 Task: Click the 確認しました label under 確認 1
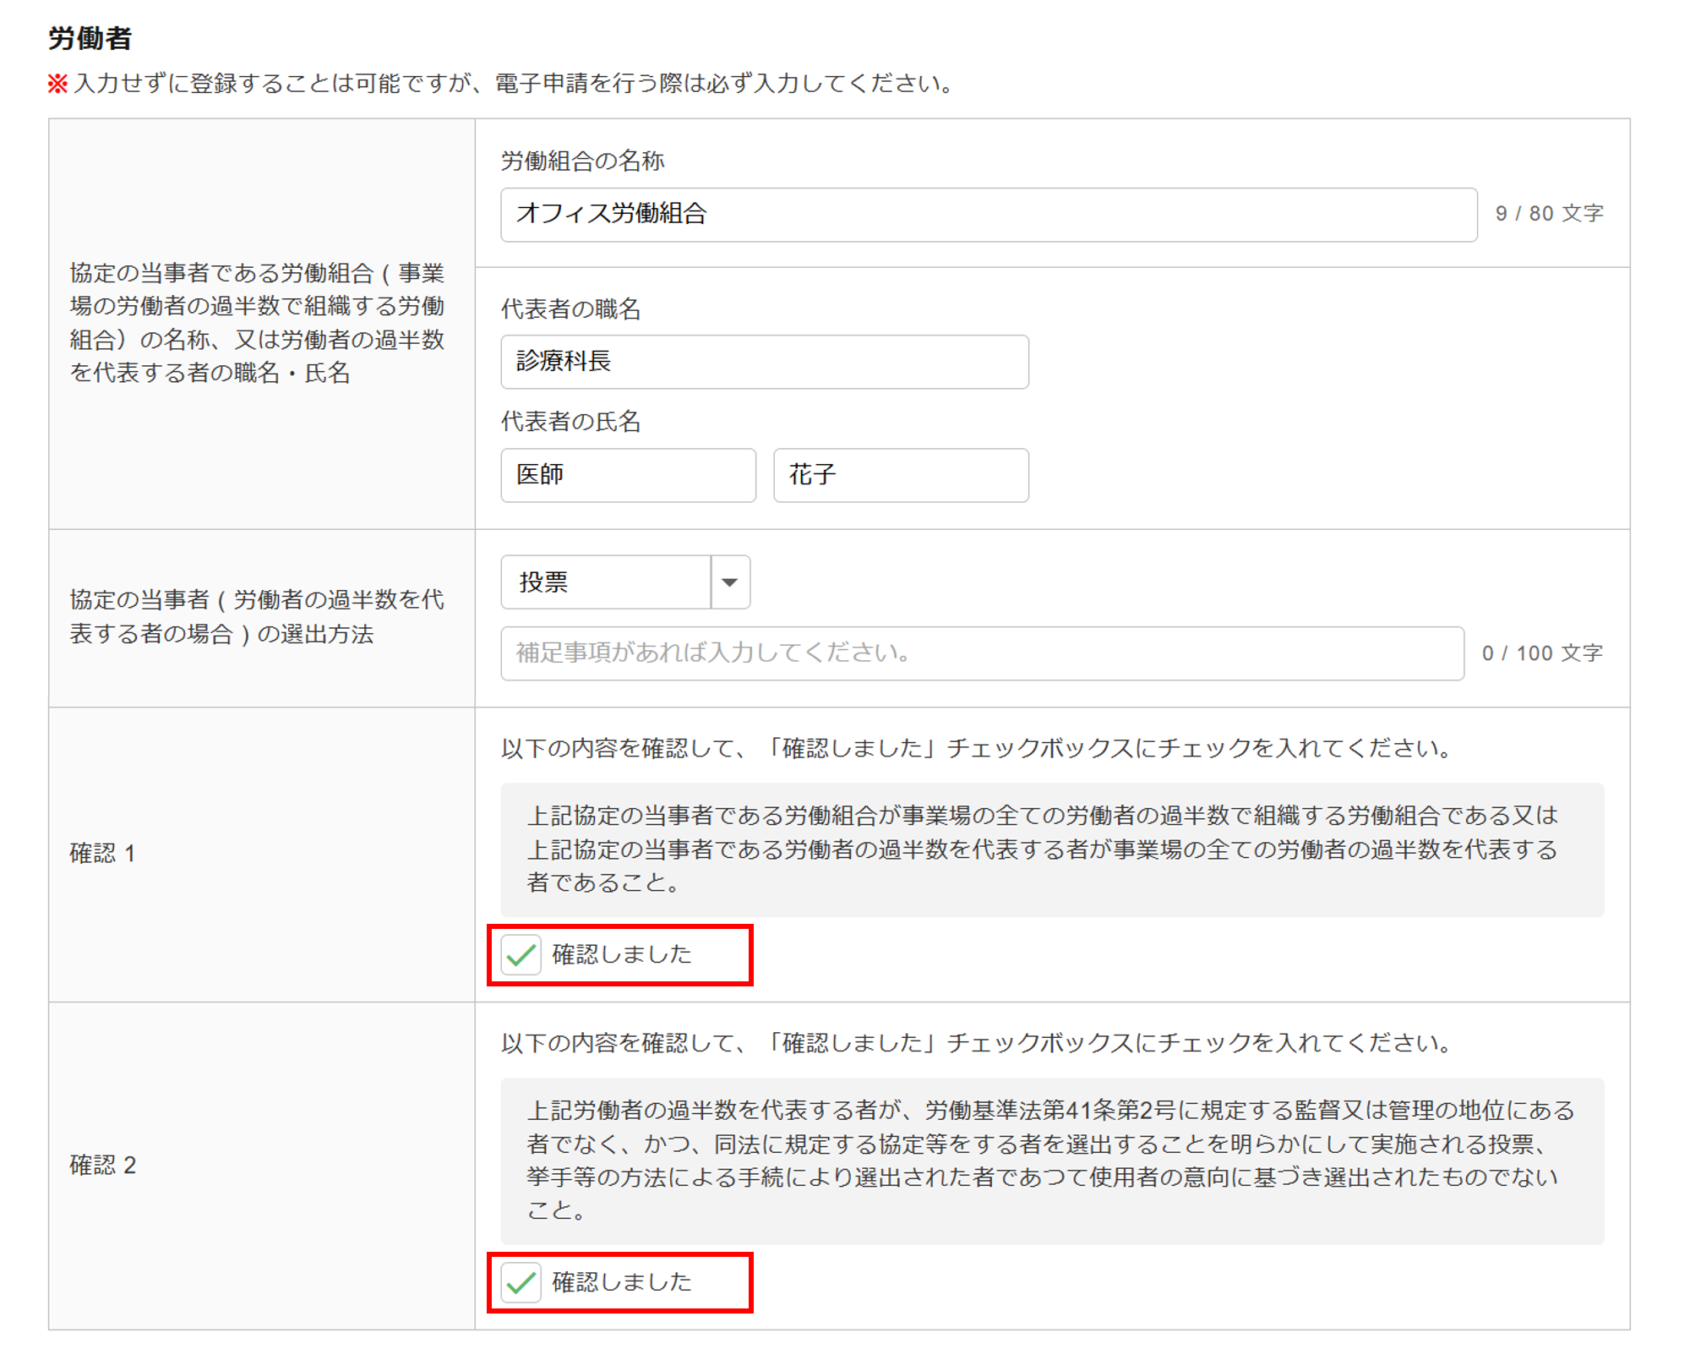click(x=622, y=954)
